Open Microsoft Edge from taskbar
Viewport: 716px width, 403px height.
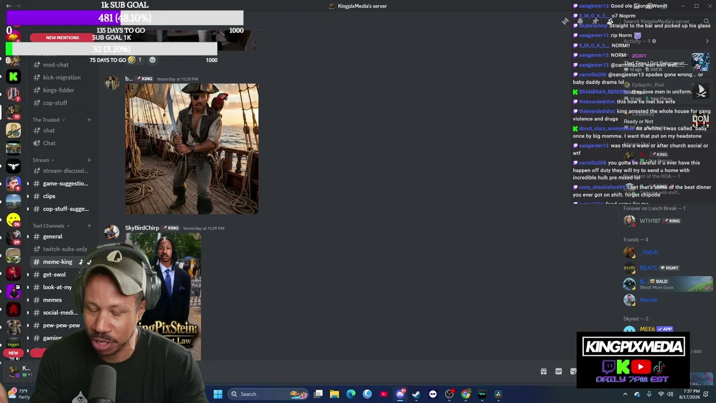351,394
